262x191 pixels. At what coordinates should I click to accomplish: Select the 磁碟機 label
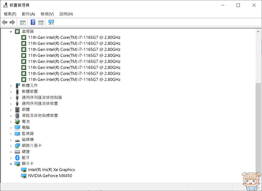point(28,140)
